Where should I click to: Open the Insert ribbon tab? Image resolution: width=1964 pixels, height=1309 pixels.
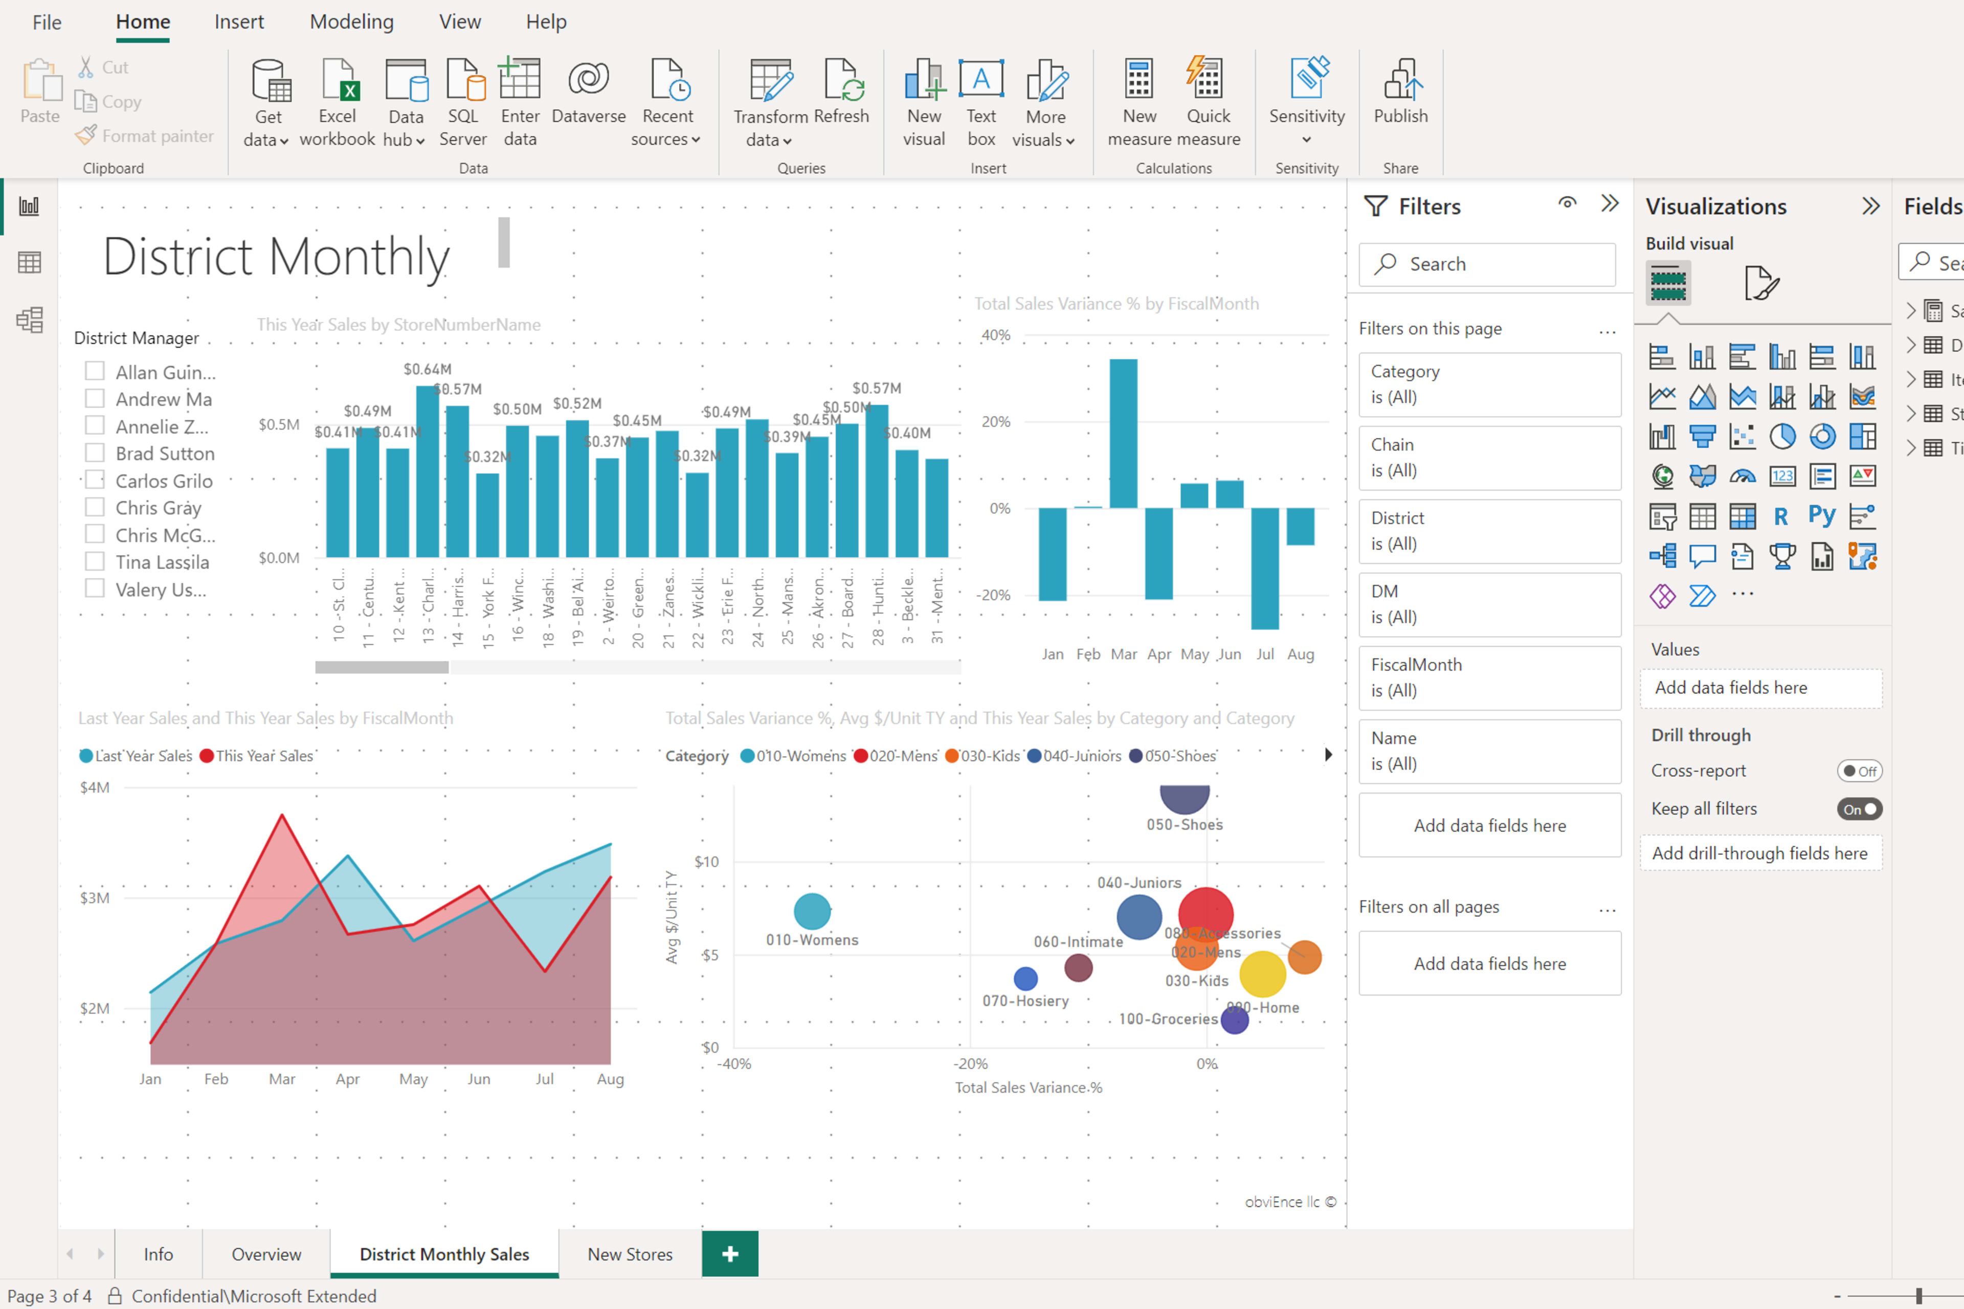(x=239, y=21)
